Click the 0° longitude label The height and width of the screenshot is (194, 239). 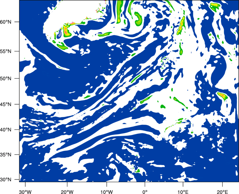click(x=145, y=192)
